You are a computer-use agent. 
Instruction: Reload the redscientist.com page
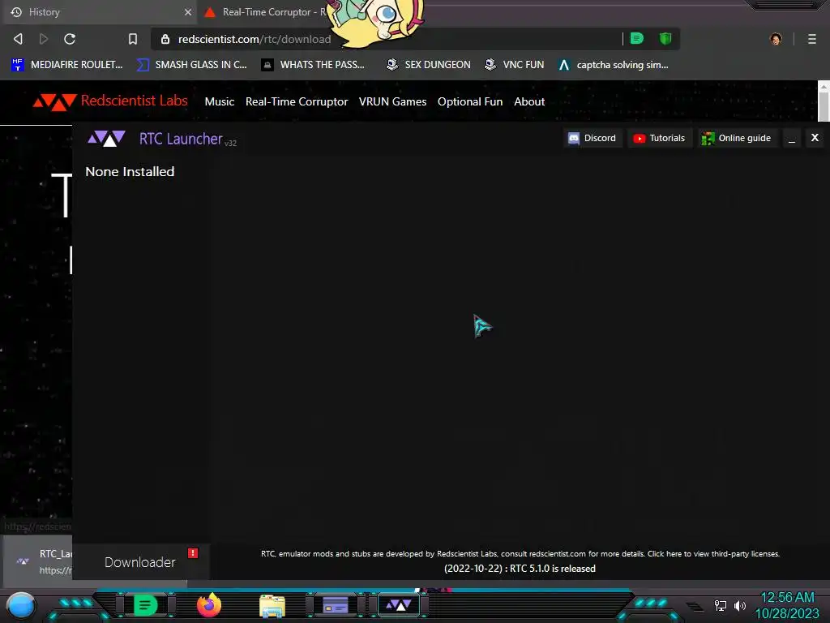click(70, 39)
